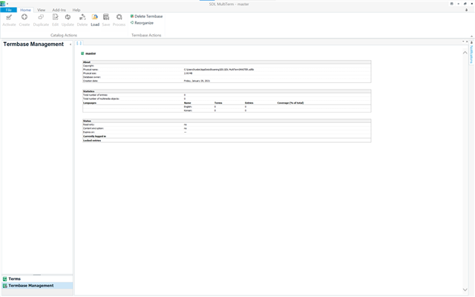Click the master termbase heading
This screenshot has width=475, height=297.
(x=91, y=53)
